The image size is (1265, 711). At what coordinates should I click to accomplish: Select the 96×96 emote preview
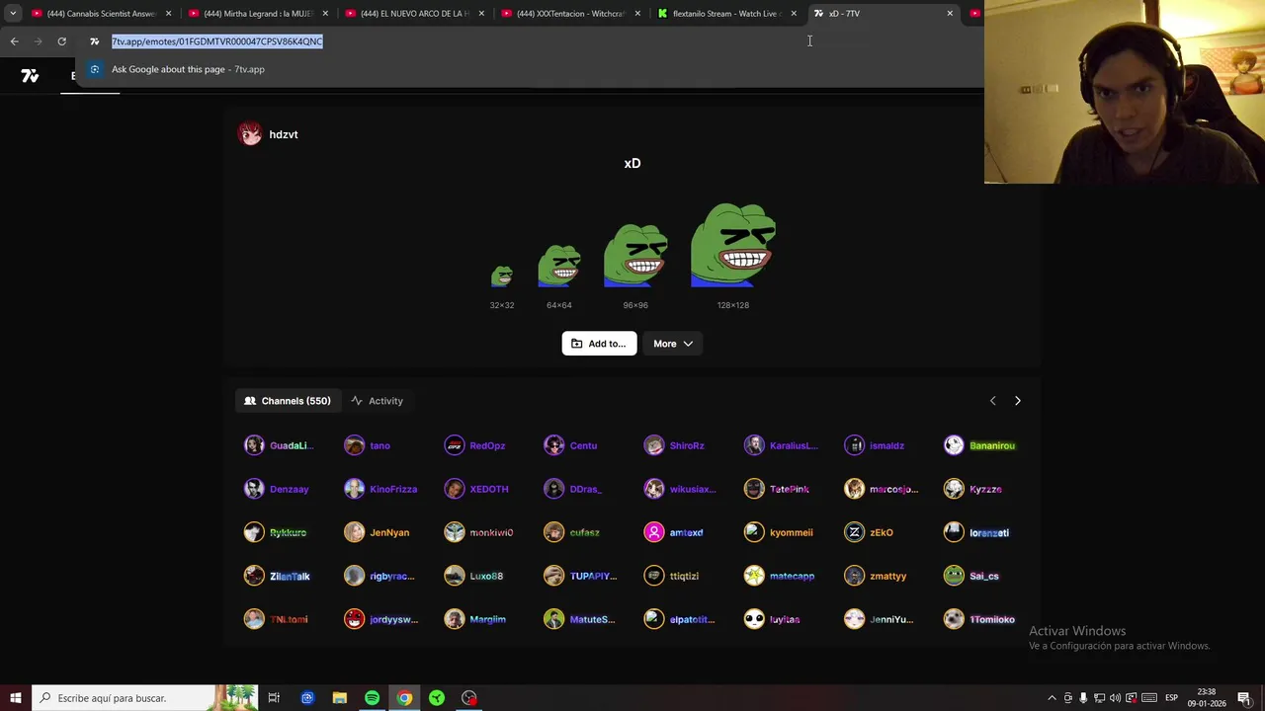click(635, 255)
